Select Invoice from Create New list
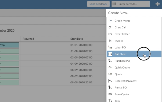Image resolution: width=162 pixels, height=102 pixels. tap(134, 41)
